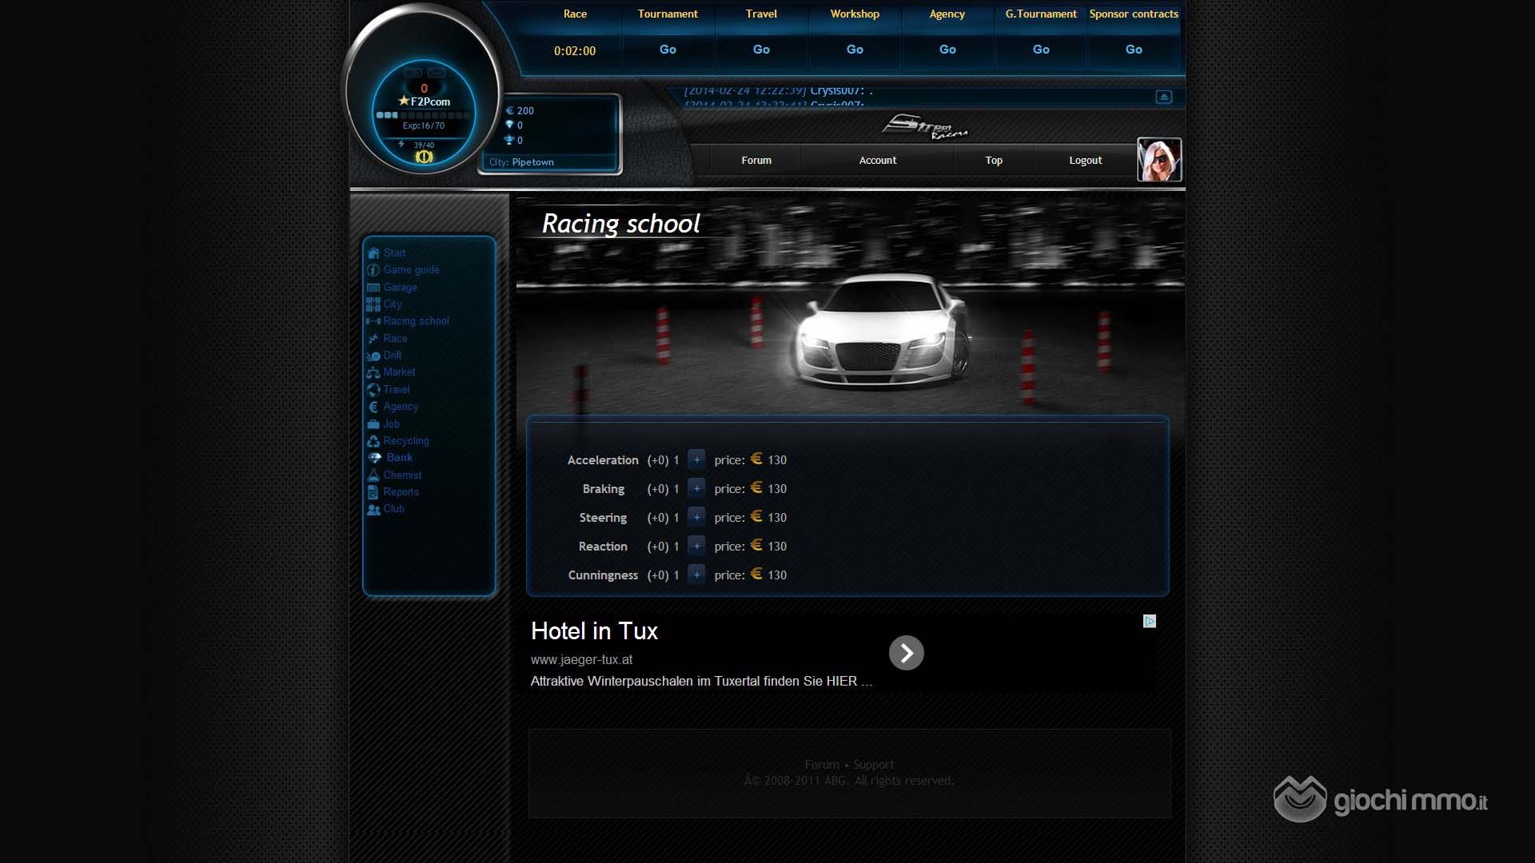Viewport: 1535px width, 863px height.
Task: Click the AdChoices icon on ad
Action: point(1150,622)
